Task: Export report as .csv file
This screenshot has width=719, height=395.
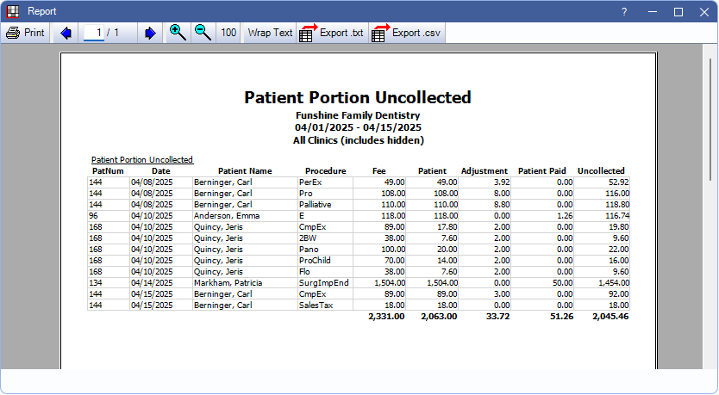Action: coord(406,33)
